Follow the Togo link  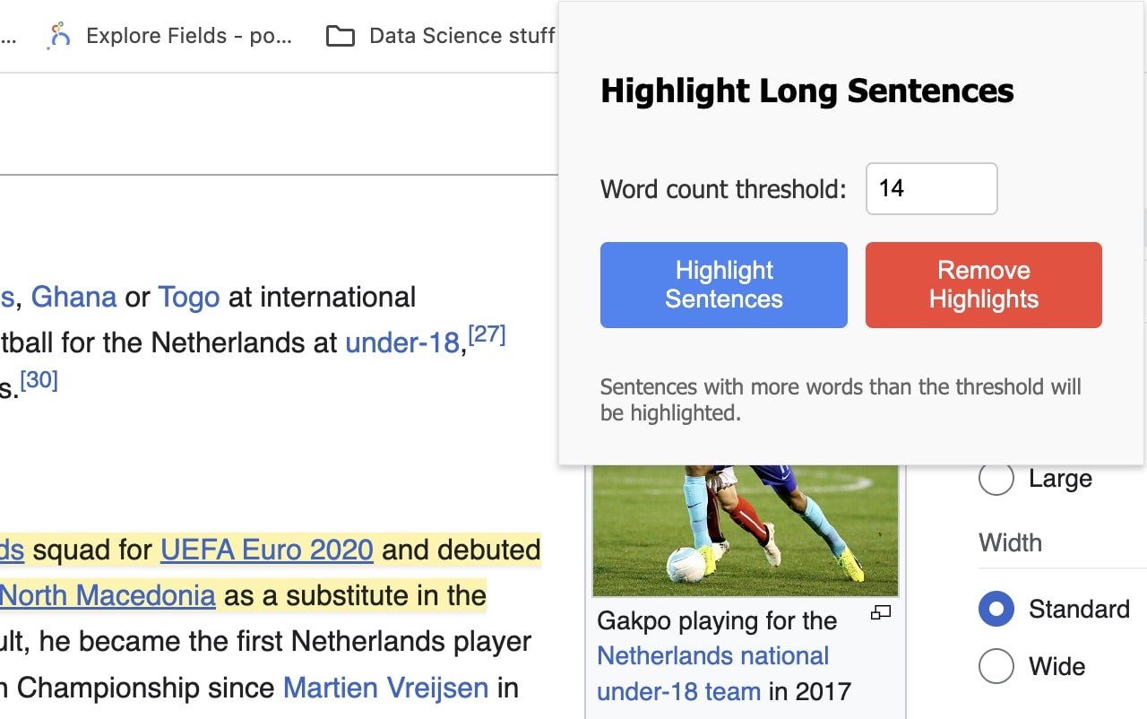click(x=189, y=297)
